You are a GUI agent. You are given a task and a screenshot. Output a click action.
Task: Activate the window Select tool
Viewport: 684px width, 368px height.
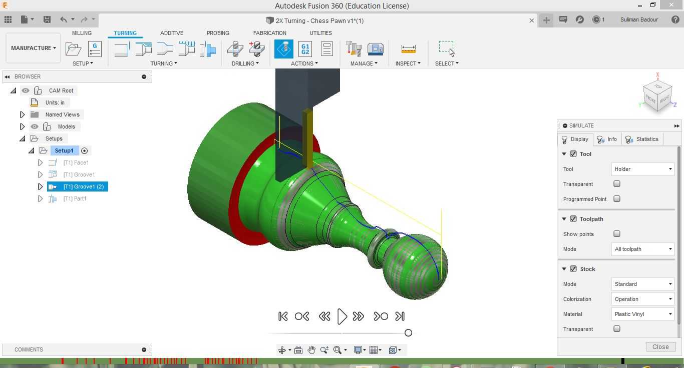point(446,48)
